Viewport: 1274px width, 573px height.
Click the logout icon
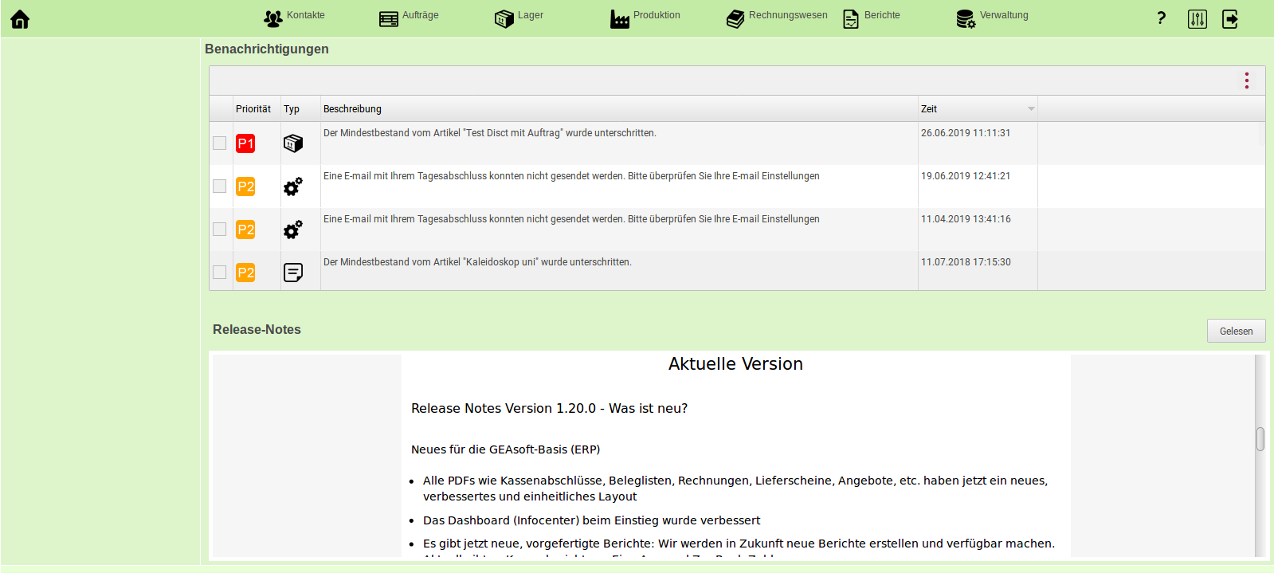coord(1230,19)
